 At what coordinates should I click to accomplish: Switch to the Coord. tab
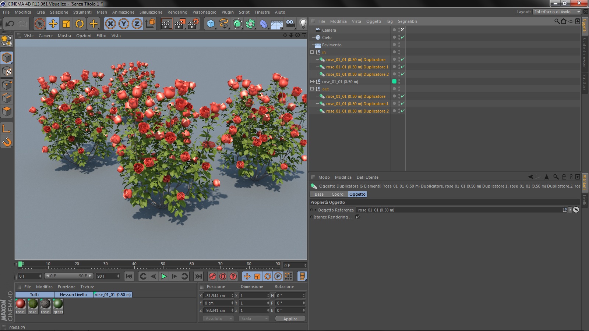[x=338, y=194]
